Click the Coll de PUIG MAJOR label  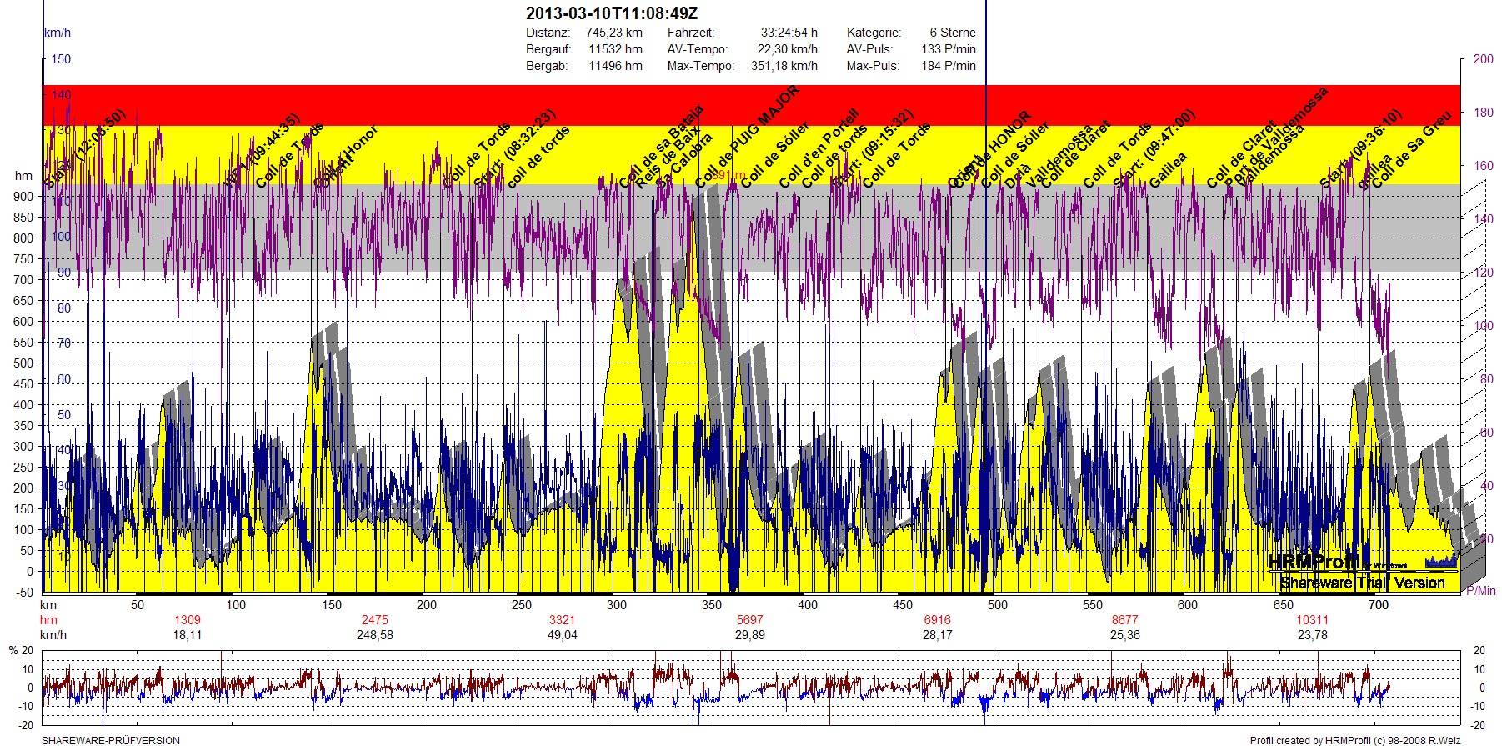click(747, 136)
